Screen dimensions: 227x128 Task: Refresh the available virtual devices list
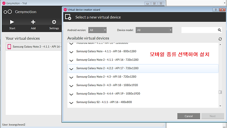pos(220,39)
